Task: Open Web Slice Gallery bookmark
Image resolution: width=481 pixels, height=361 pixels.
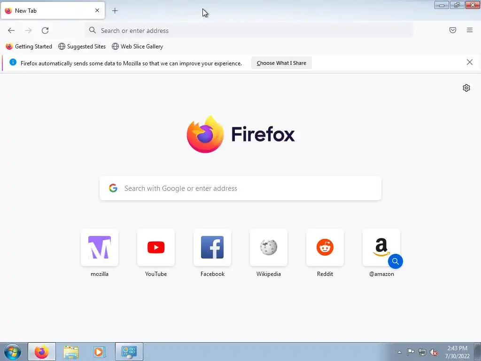Action: [x=138, y=47]
